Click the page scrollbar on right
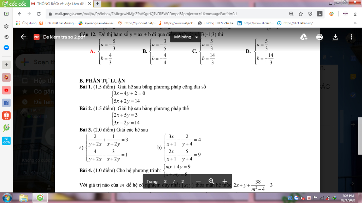The height and width of the screenshot is (203, 362). 360,136
